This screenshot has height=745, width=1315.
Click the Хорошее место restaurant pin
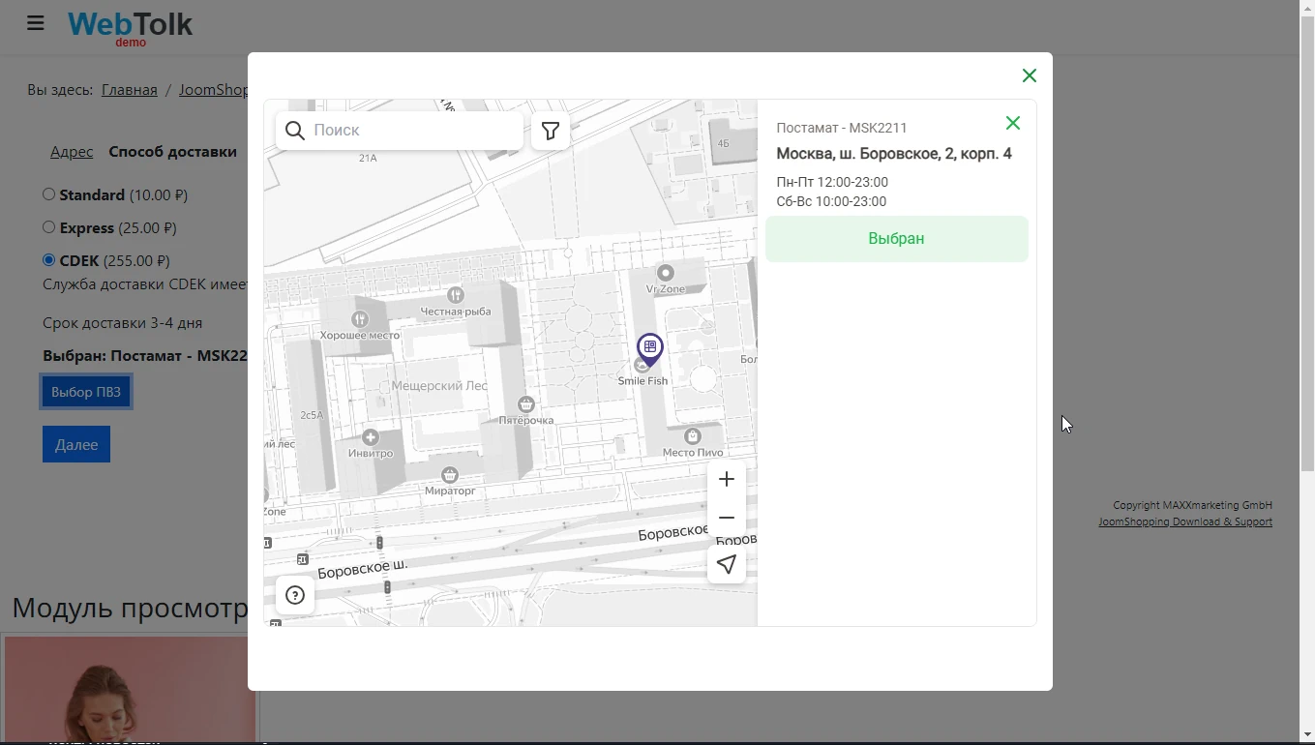360,318
